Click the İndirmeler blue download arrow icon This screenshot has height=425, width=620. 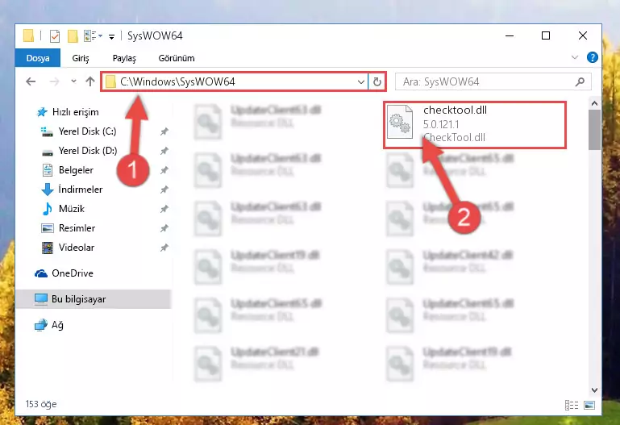[48, 190]
